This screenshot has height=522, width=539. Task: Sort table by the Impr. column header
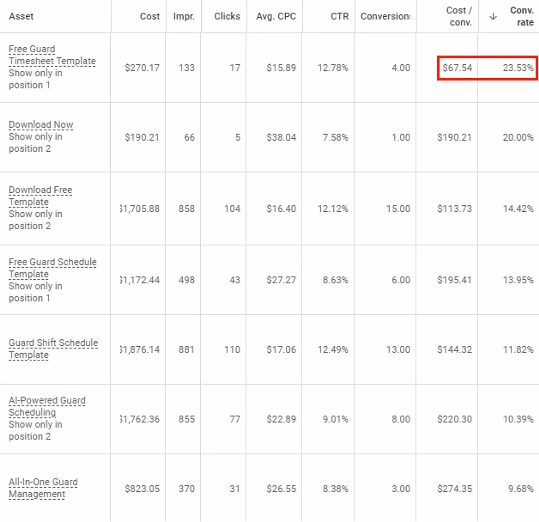(x=184, y=16)
